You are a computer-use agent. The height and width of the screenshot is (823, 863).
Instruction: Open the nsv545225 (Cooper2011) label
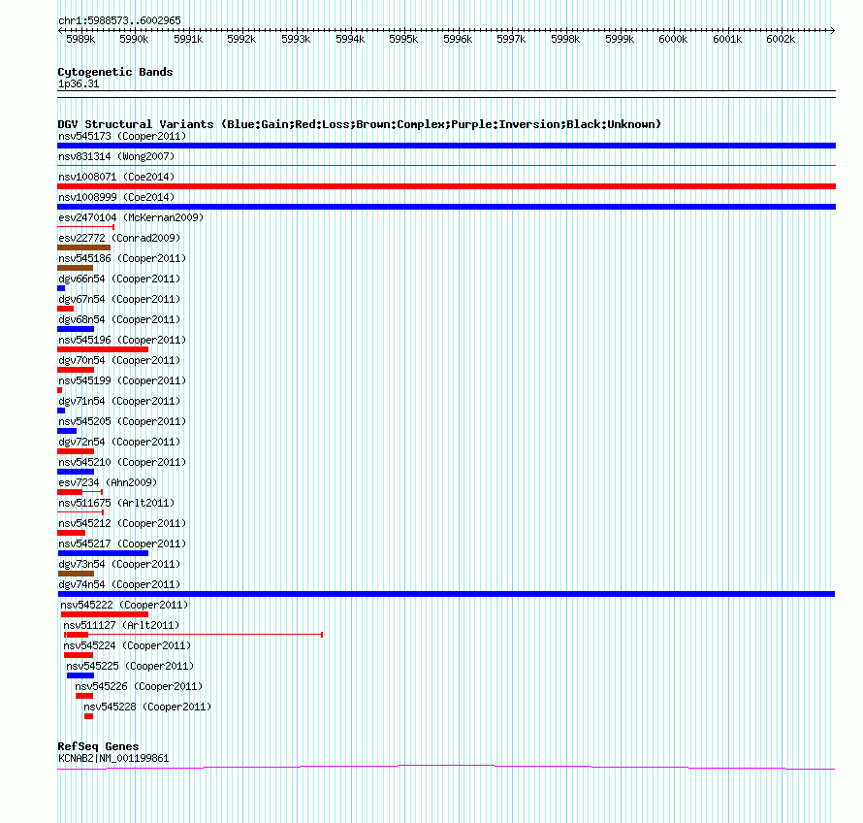click(x=130, y=666)
